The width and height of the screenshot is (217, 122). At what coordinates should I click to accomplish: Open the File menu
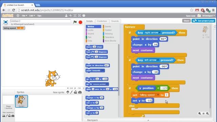tap(24, 16)
